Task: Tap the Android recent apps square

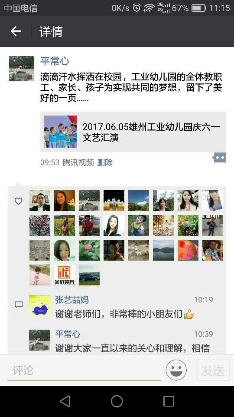Action: point(169,401)
